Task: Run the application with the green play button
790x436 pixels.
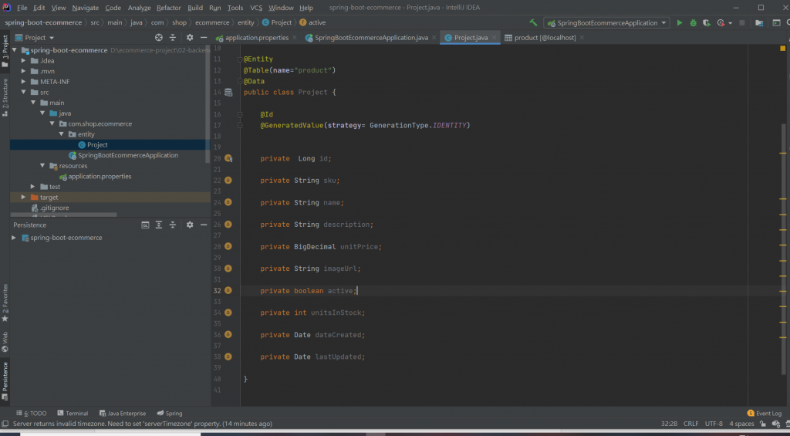Action: point(680,23)
